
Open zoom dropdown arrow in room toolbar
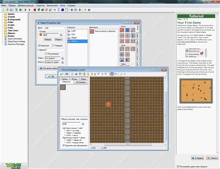(124, 74)
